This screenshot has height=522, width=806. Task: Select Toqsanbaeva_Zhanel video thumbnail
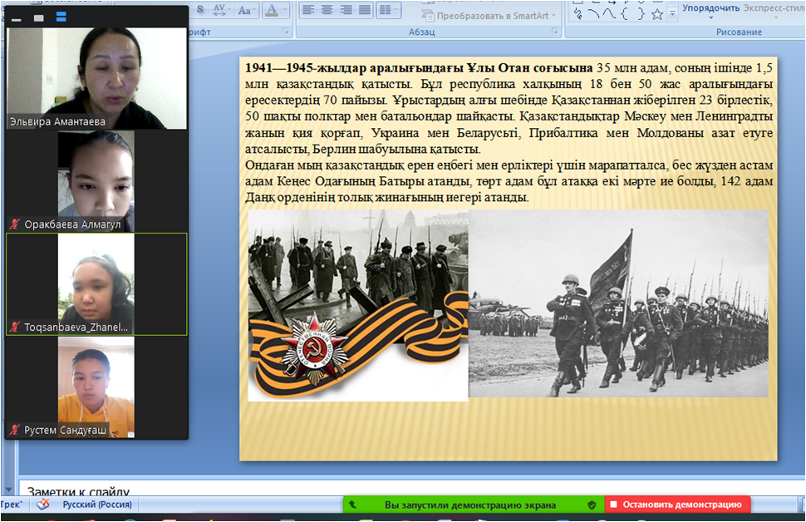pyautogui.click(x=96, y=284)
